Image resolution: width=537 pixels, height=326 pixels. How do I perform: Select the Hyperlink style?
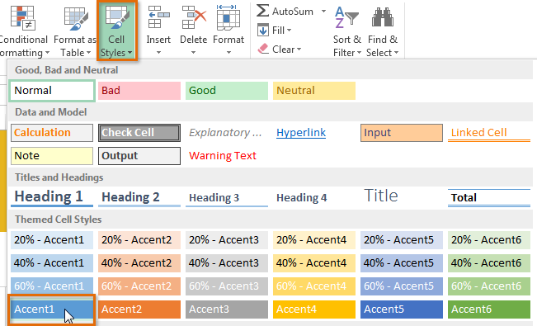tap(314, 133)
